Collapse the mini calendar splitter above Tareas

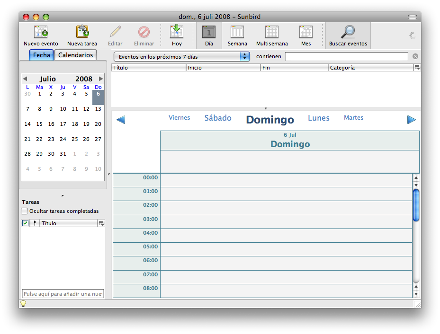[63, 196]
